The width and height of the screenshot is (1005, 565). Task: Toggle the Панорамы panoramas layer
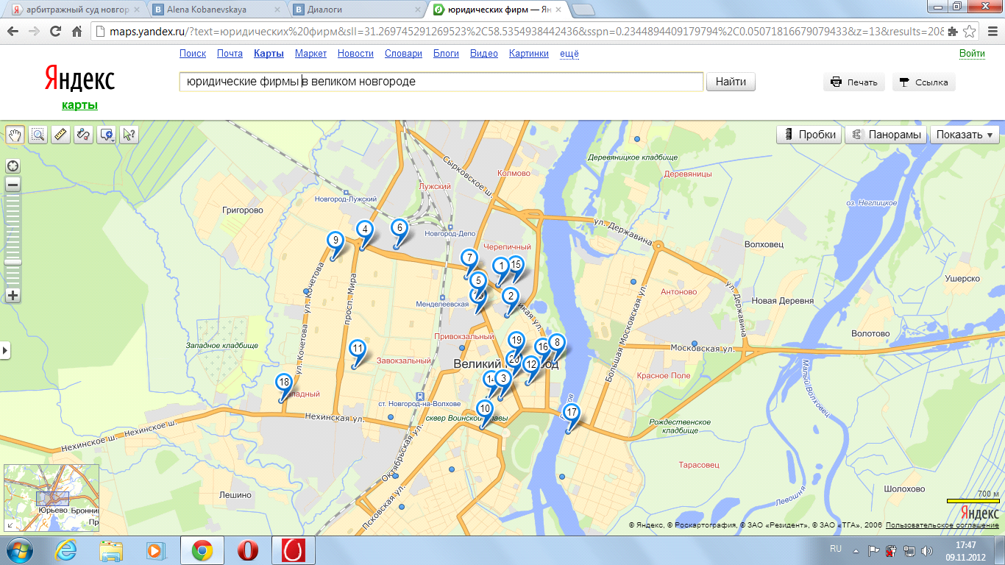[887, 135]
